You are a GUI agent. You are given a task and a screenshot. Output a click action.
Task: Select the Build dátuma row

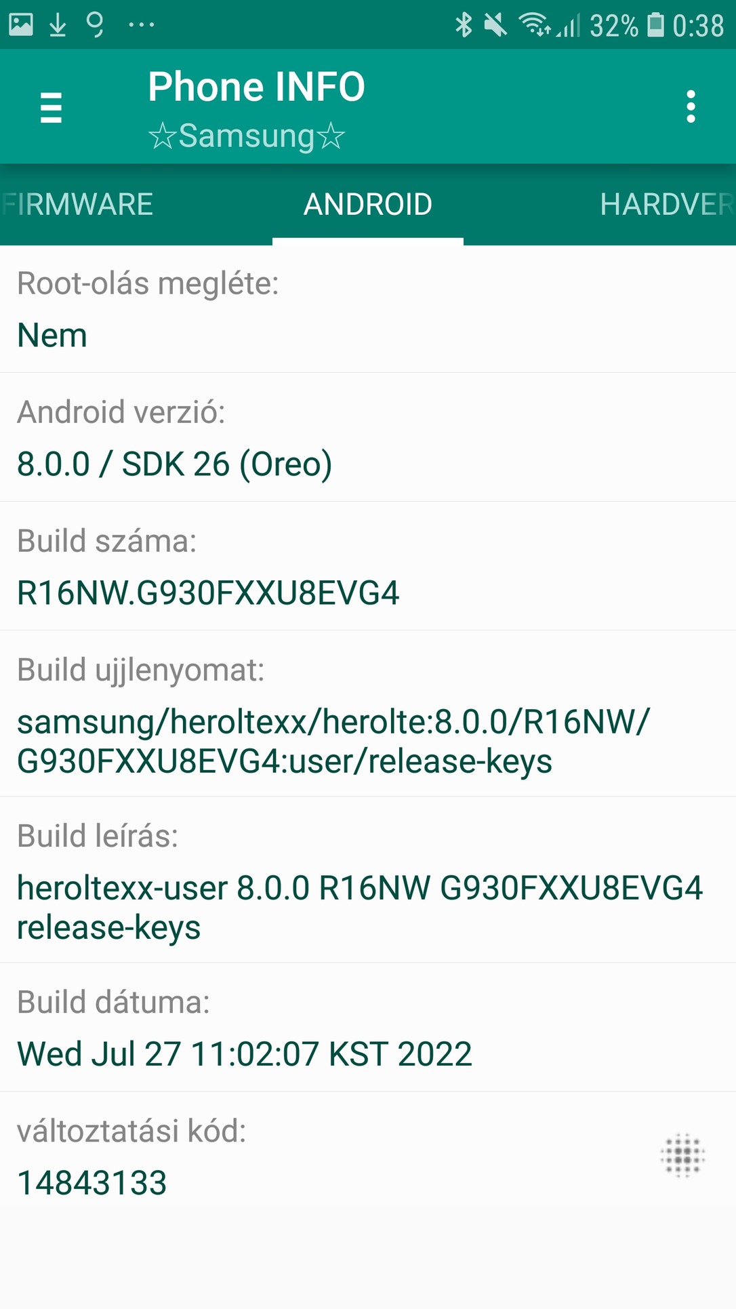tap(368, 1028)
